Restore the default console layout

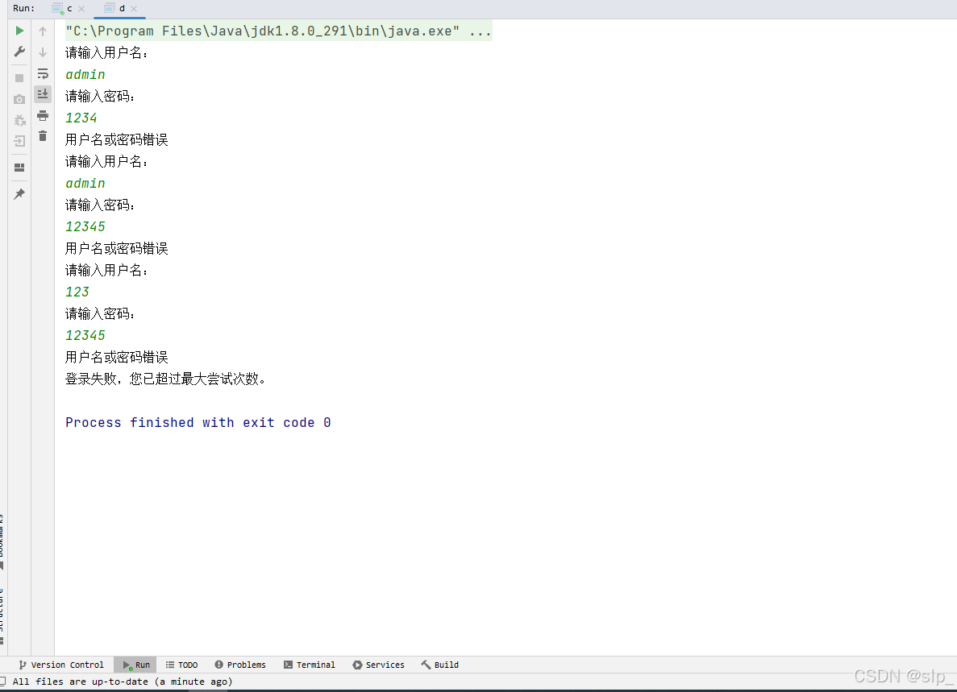point(19,168)
